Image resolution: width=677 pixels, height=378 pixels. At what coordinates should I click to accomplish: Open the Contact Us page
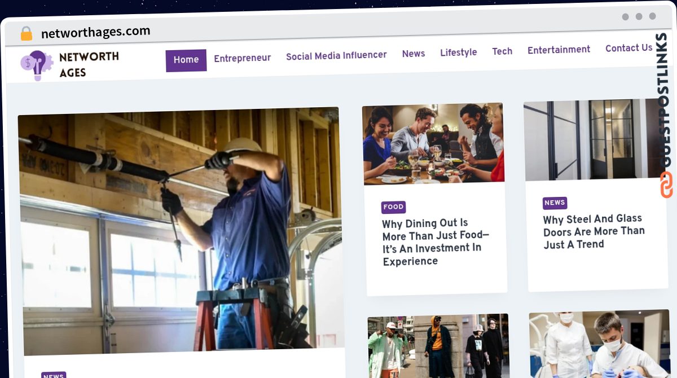629,49
